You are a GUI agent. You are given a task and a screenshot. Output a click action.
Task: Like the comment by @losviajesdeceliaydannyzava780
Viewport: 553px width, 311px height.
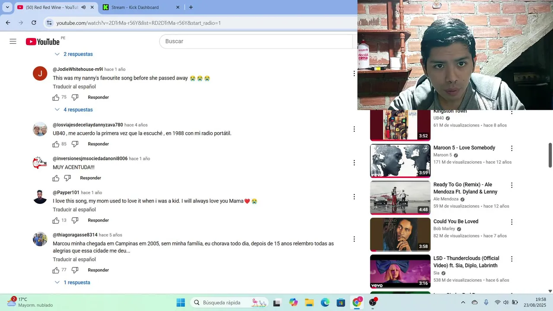[x=56, y=144]
